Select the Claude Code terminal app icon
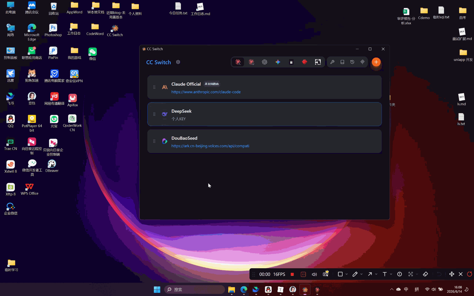Screen dimensions: 474x296 [x=238, y=62]
